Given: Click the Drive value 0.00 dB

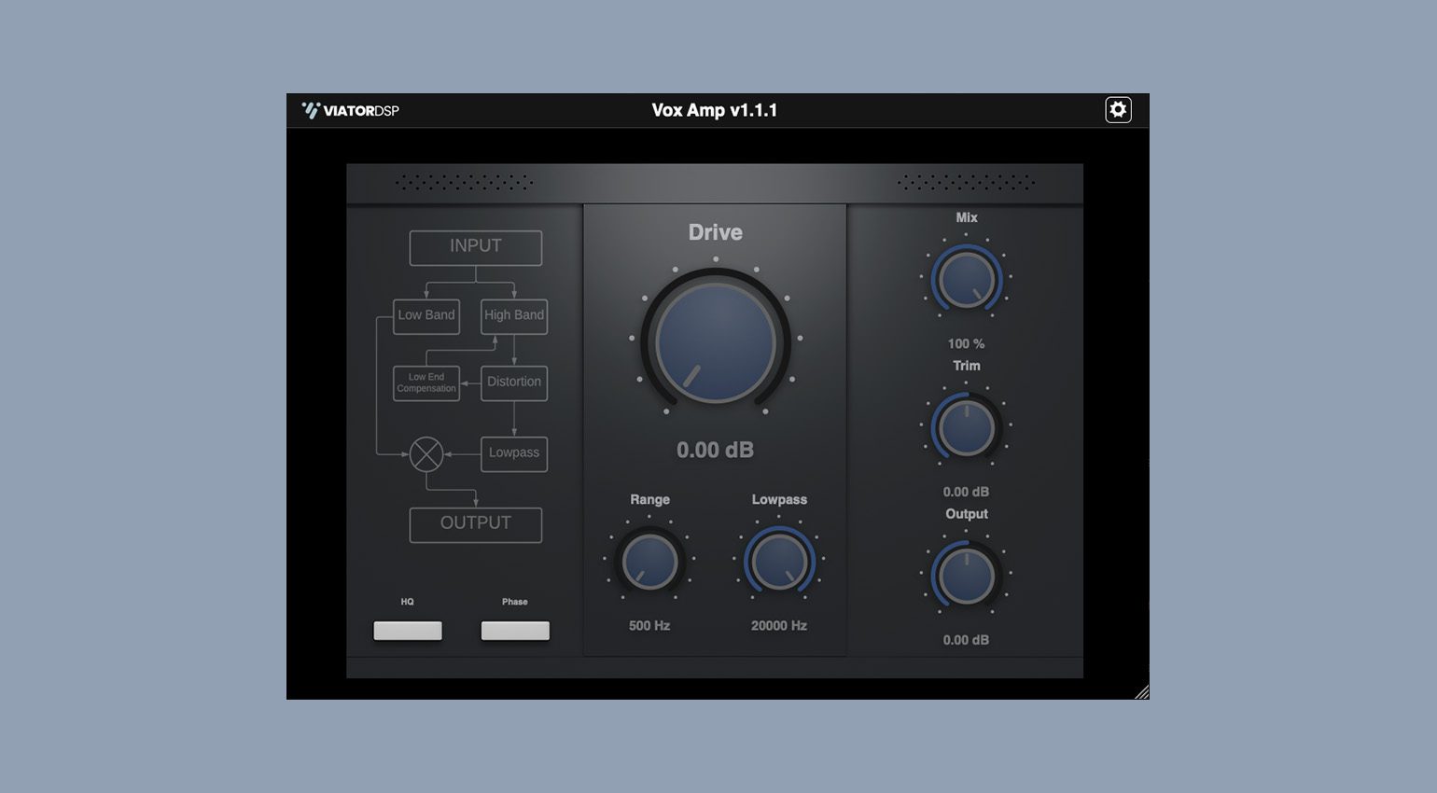Looking at the screenshot, I should pyautogui.click(x=716, y=450).
